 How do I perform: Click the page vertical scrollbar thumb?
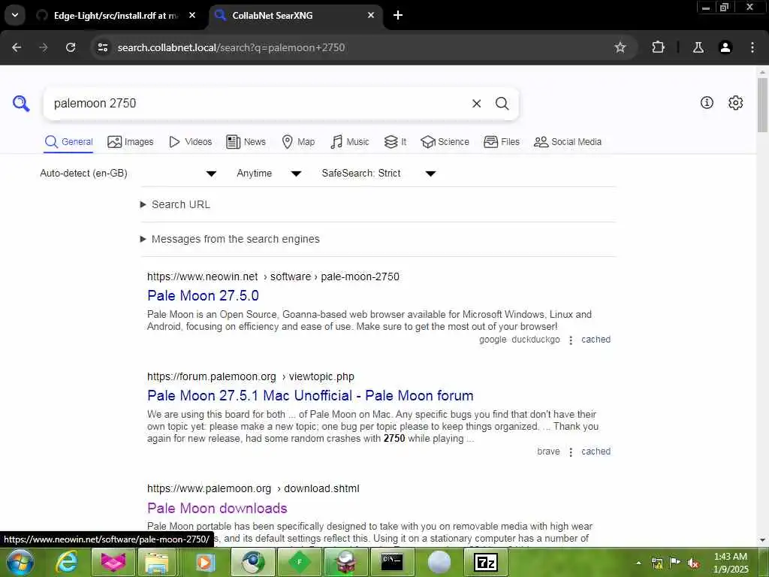(x=762, y=104)
